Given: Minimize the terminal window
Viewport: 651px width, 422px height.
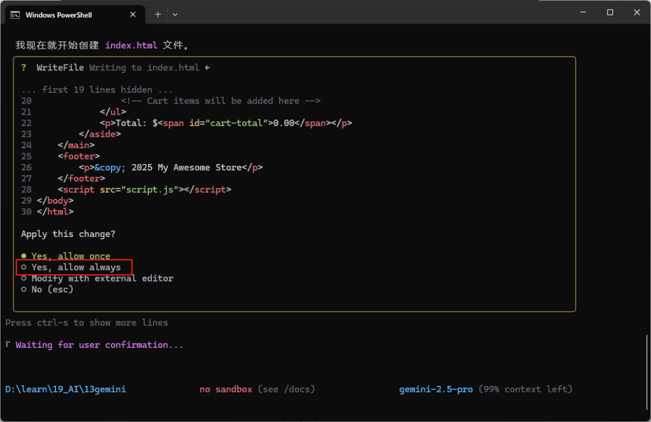Looking at the screenshot, I should (x=583, y=12).
